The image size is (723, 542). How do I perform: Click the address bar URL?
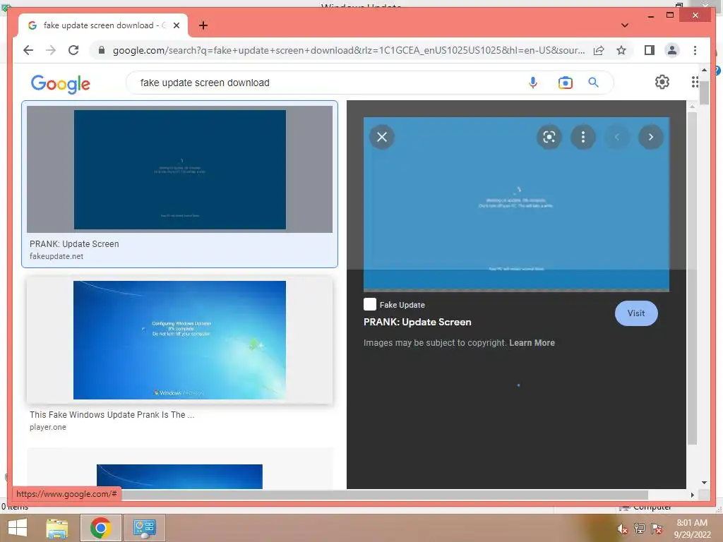coord(349,50)
